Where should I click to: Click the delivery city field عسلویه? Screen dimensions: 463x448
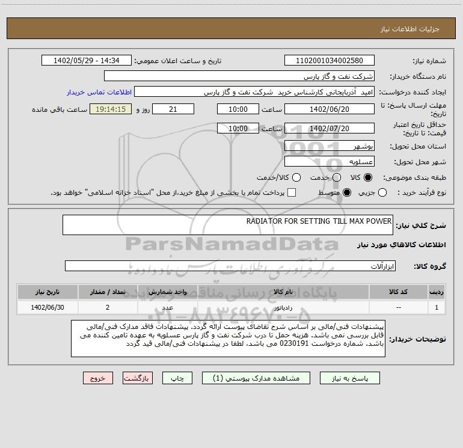(x=330, y=161)
